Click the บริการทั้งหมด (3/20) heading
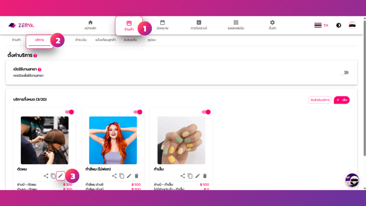The image size is (366, 206). tap(30, 99)
